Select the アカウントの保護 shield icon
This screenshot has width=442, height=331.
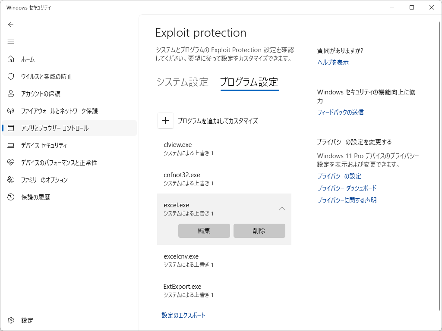(11, 94)
